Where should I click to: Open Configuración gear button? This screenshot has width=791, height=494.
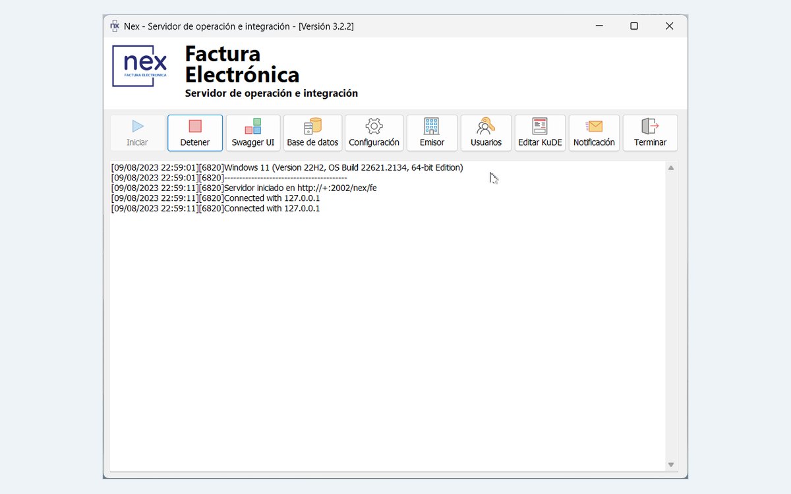click(x=374, y=133)
